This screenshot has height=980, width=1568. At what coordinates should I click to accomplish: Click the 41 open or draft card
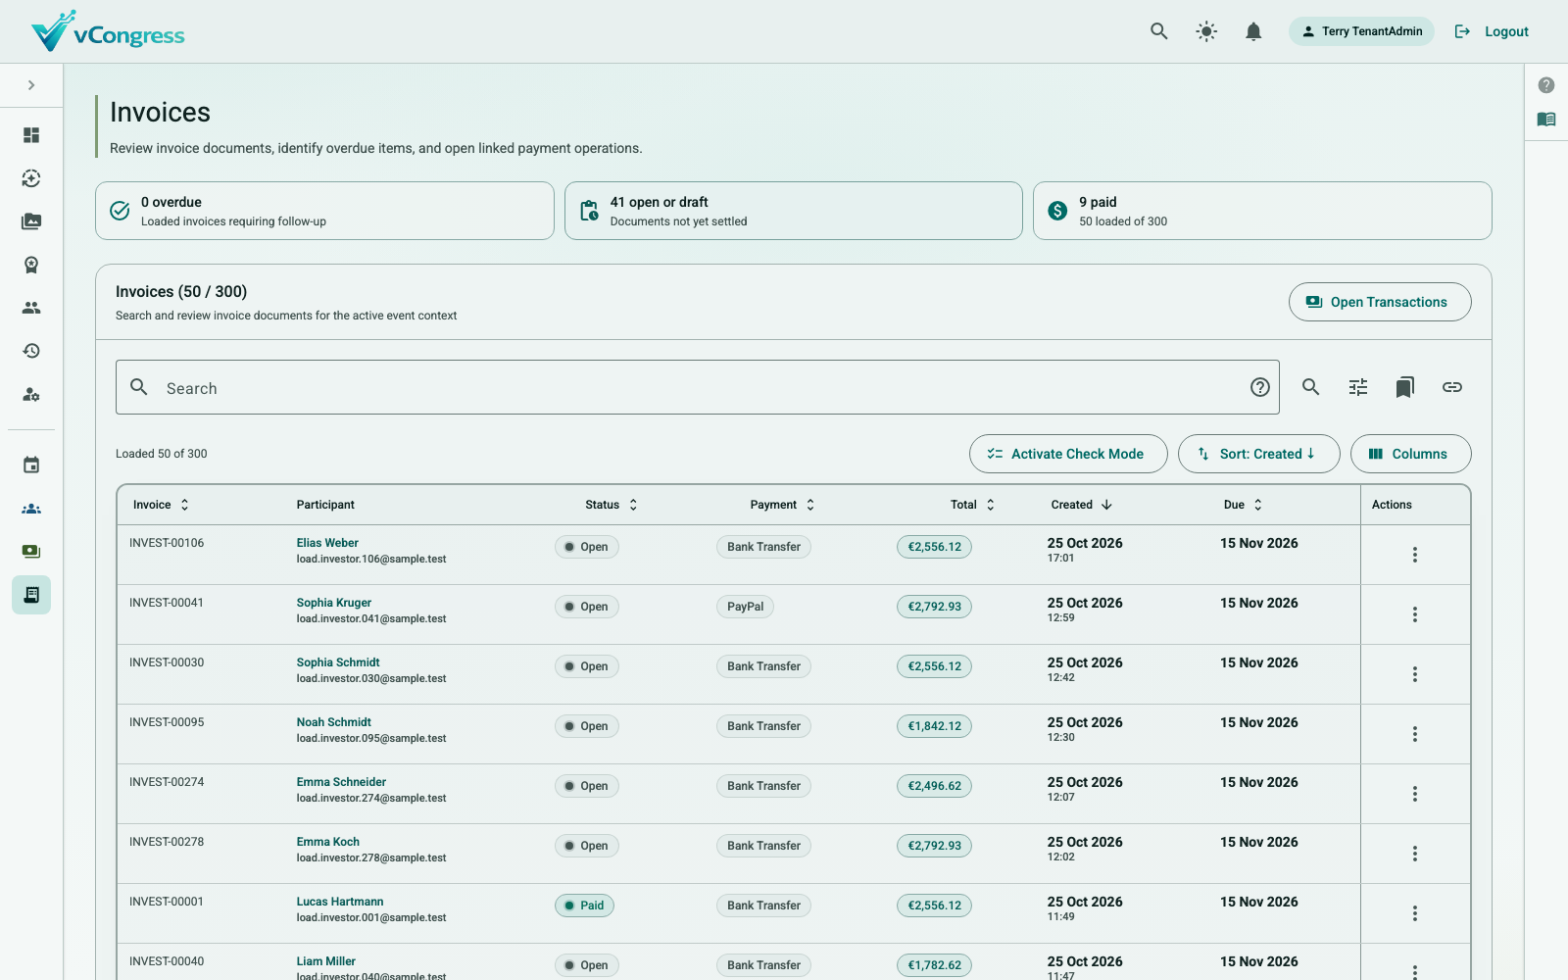pos(794,211)
